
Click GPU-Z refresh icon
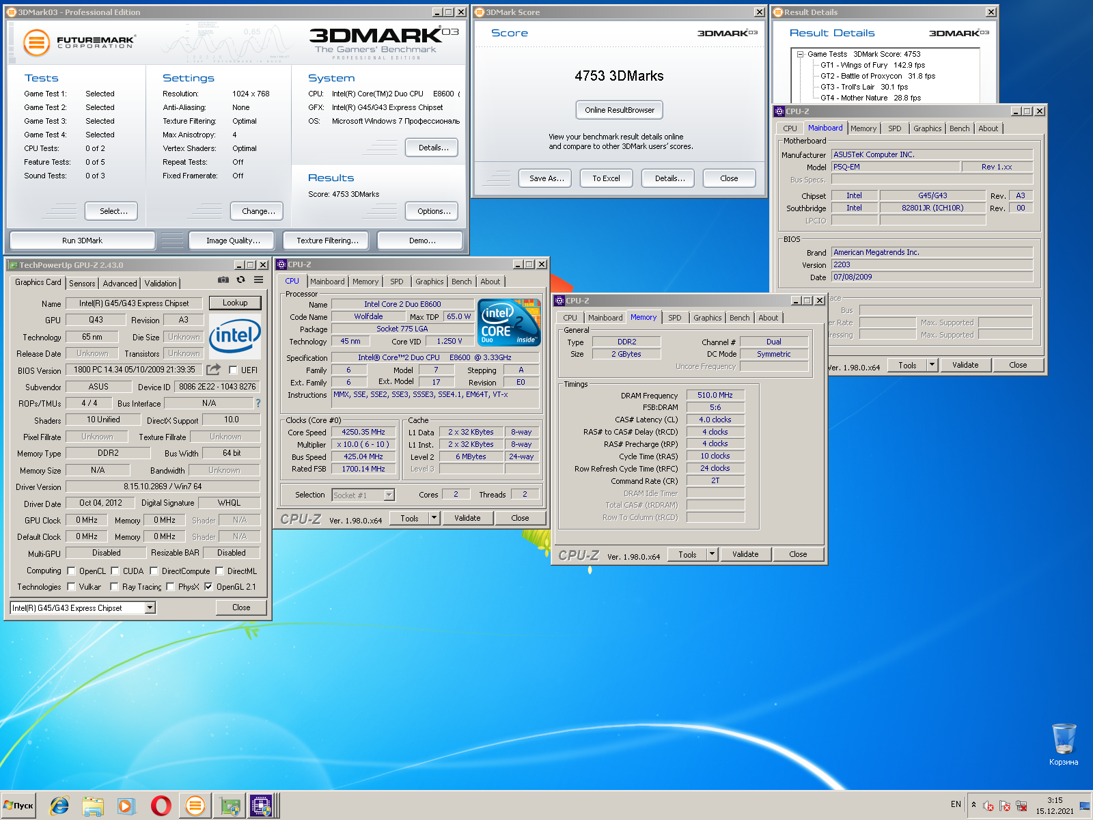240,279
